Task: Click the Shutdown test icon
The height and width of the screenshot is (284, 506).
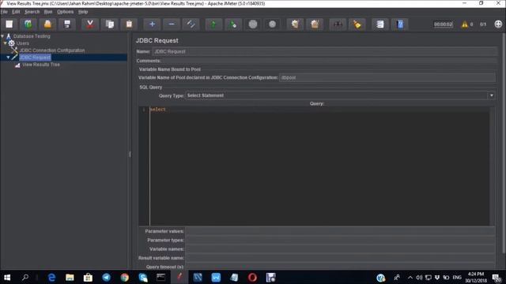Action: pyautogui.click(x=272, y=24)
